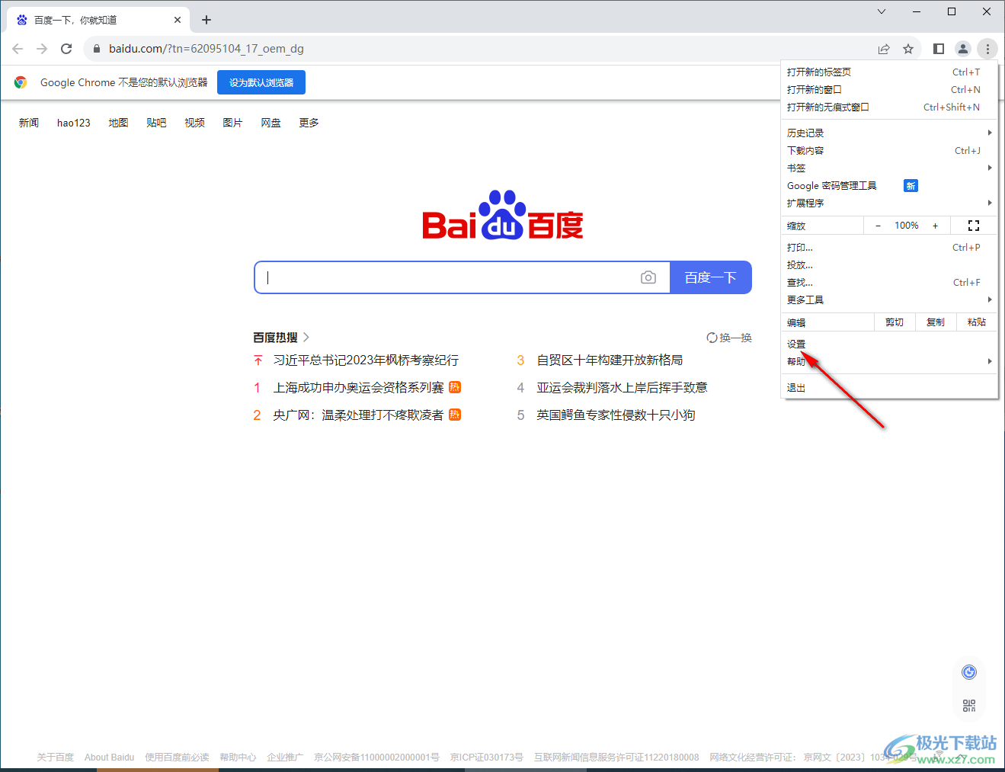
Task: Click the 关于百度 footer link
Action: click(x=56, y=758)
